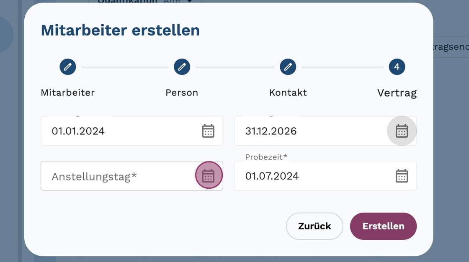Click the Erstellen button
Image resolution: width=469 pixels, height=262 pixels.
pyautogui.click(x=383, y=226)
